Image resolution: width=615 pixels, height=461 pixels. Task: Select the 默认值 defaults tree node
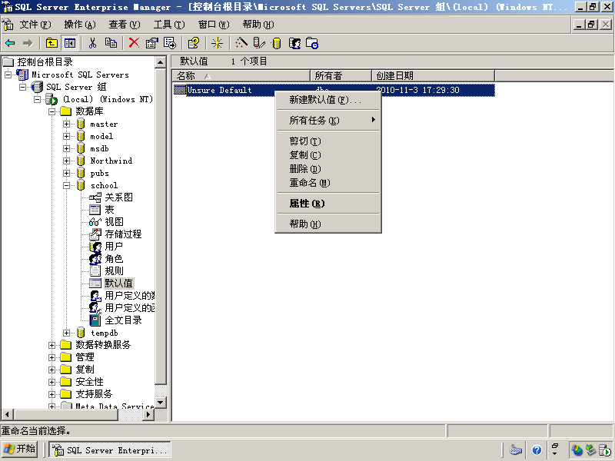[x=119, y=284]
